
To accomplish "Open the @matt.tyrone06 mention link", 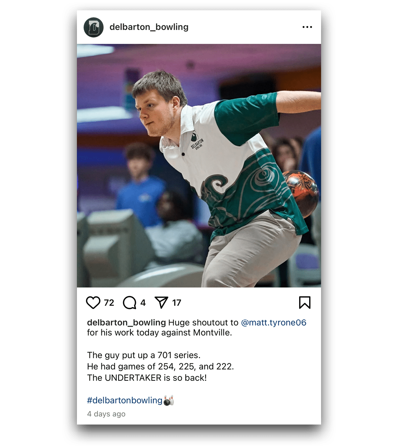I will point(274,322).
